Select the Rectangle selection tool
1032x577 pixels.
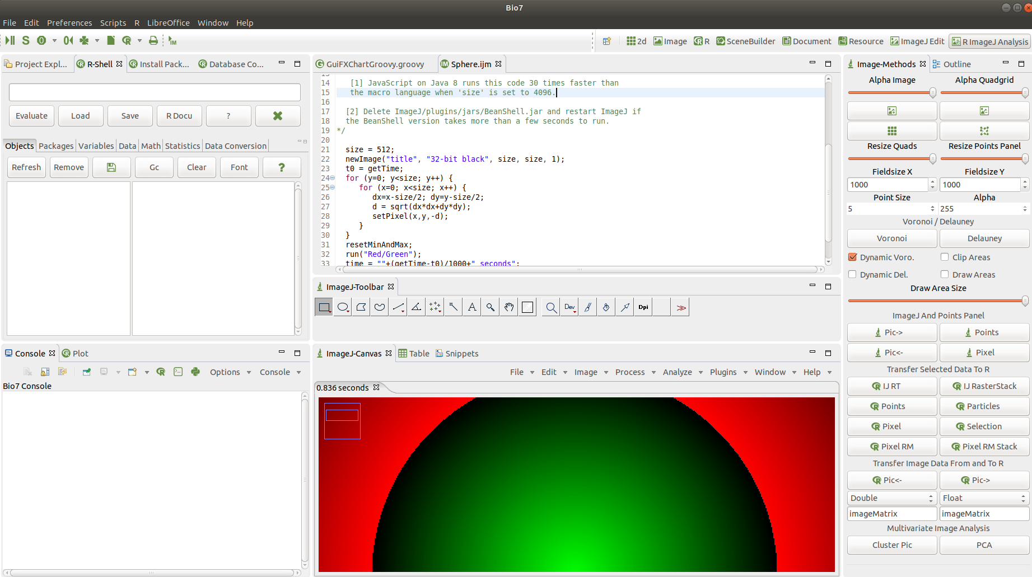tap(324, 307)
